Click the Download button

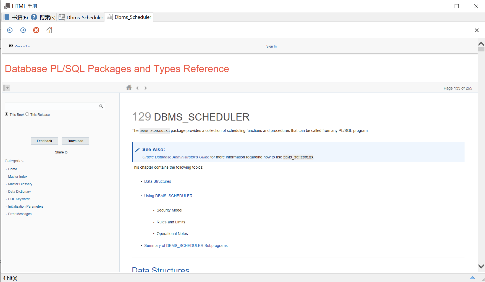tap(75, 141)
